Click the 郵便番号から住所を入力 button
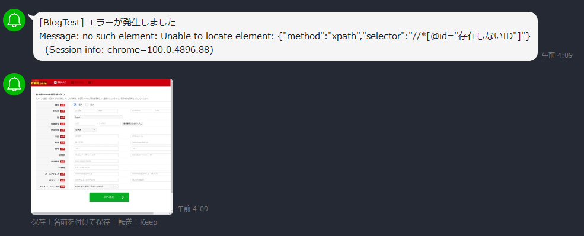The height and width of the screenshot is (236, 584). 133,123
